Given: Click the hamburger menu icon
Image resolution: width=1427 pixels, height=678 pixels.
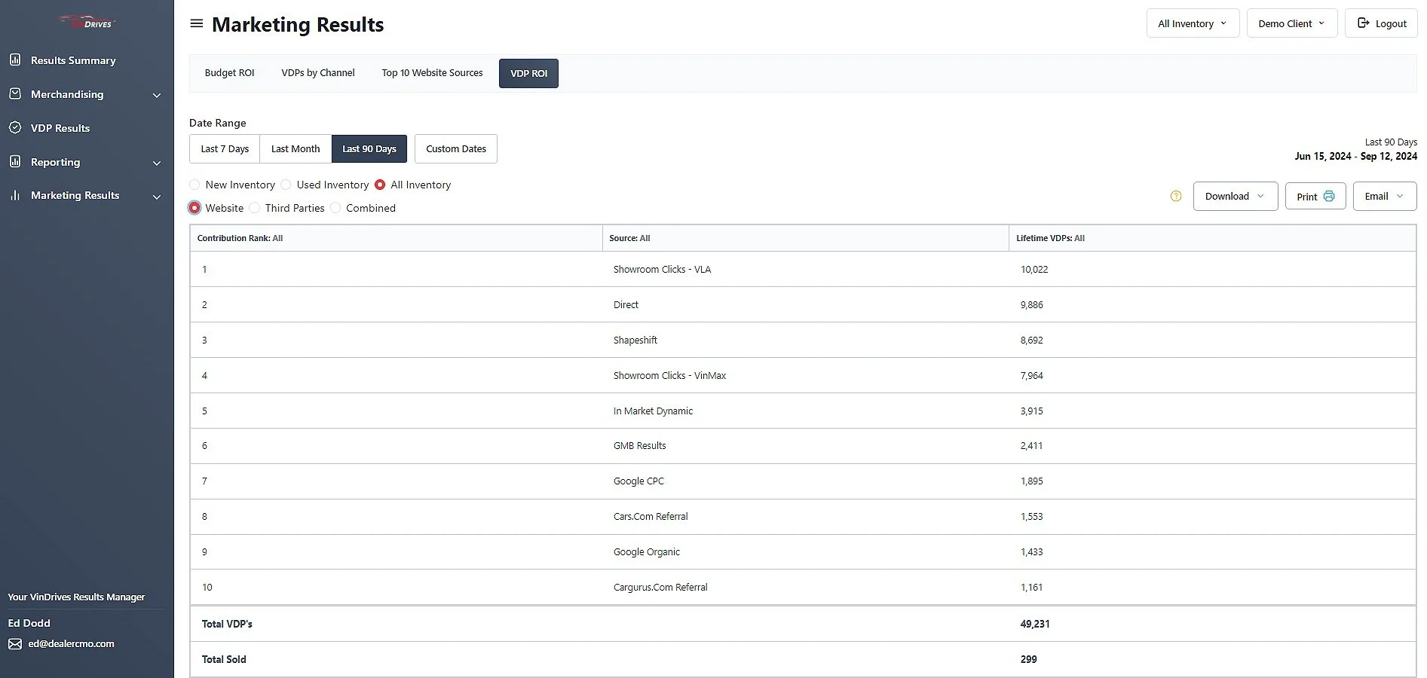Looking at the screenshot, I should pos(197,23).
